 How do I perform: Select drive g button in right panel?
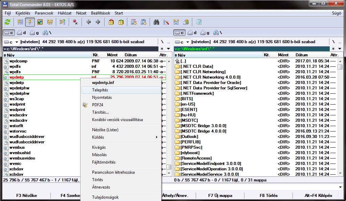coord(205,33)
